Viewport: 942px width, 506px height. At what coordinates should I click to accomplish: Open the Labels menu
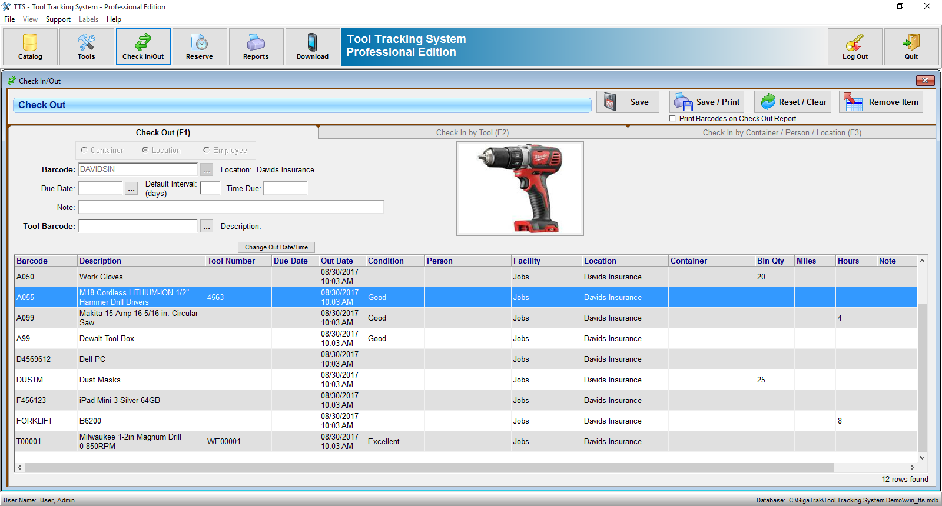tap(88, 19)
